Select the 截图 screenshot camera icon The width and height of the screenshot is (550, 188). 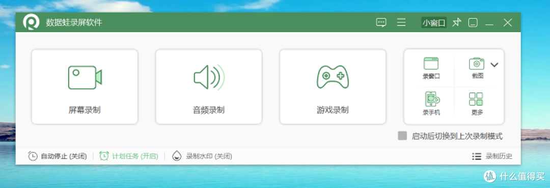point(477,64)
